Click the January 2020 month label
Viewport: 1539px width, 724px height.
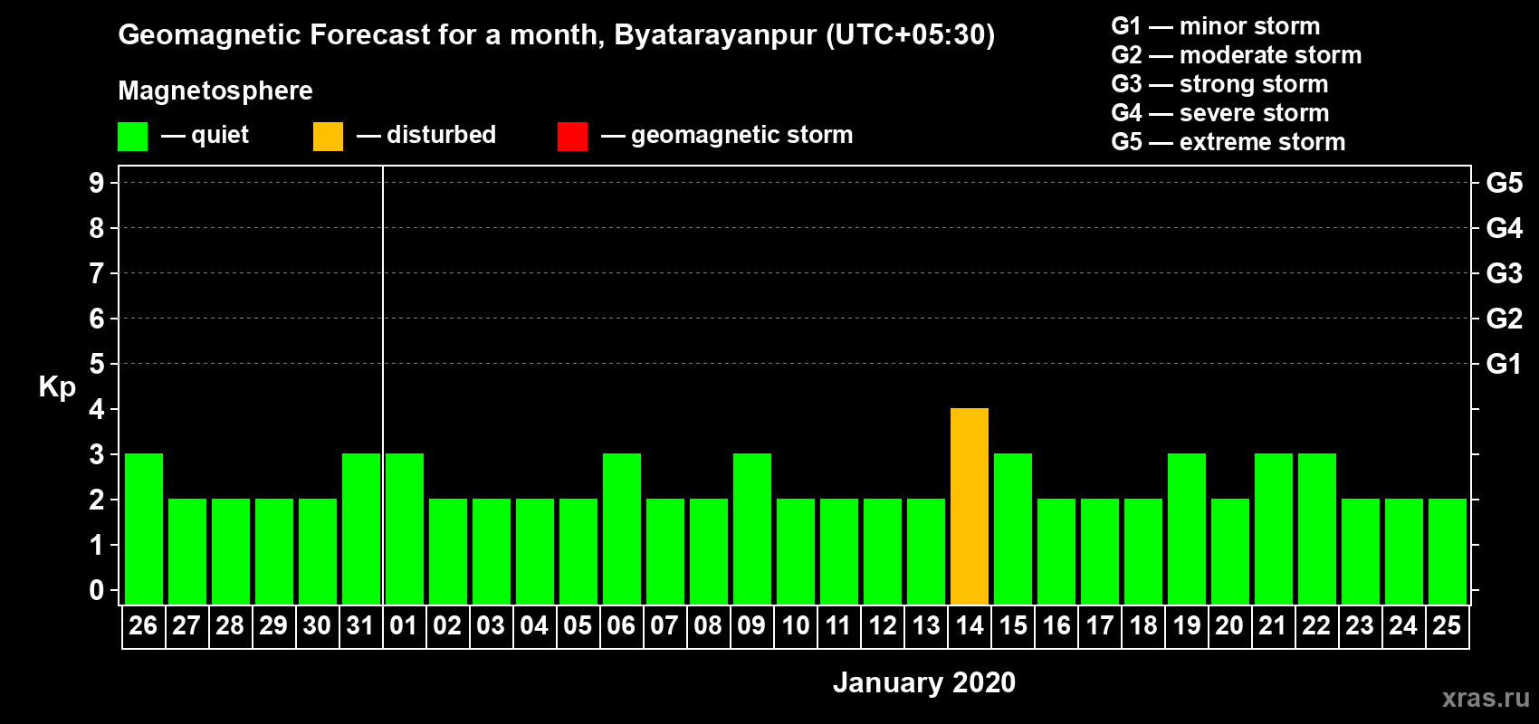924,682
